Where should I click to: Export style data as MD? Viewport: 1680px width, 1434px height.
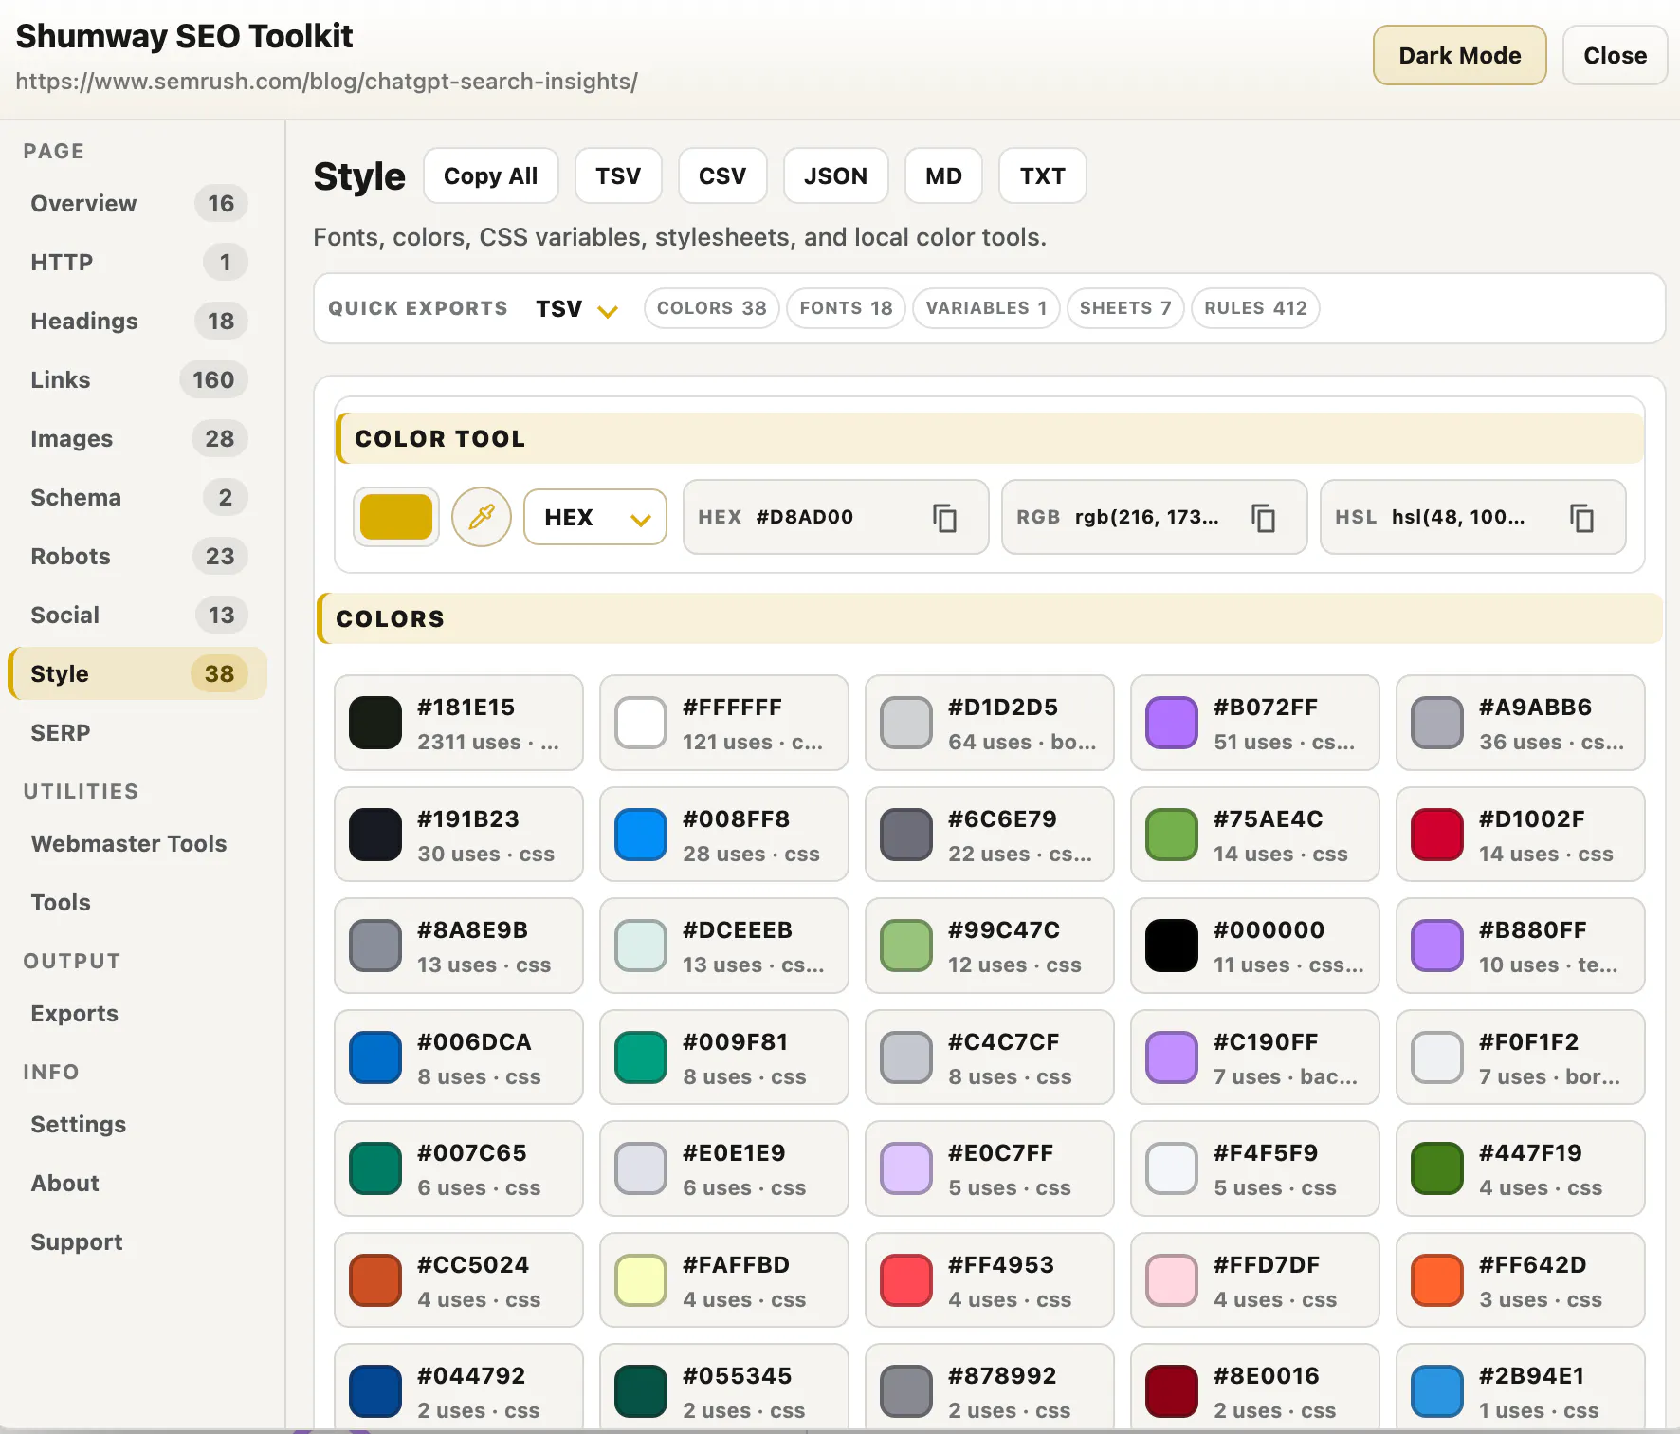(943, 175)
